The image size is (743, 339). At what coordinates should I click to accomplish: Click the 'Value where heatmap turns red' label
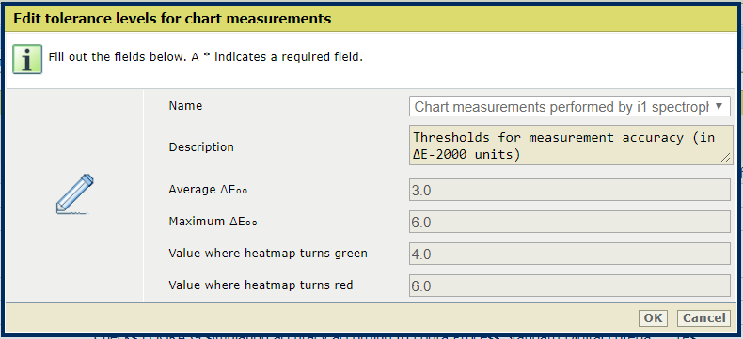tap(261, 285)
